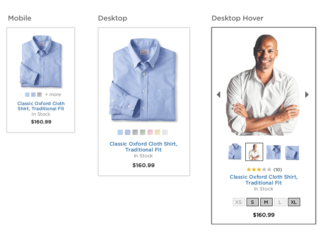Choose size M
The image size is (323, 240).
click(266, 202)
